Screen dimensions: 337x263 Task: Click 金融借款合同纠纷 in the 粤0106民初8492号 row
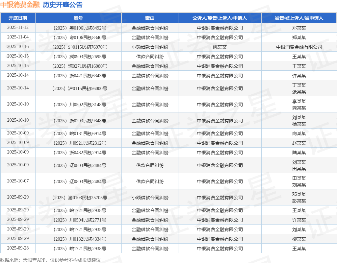(x=150, y=28)
